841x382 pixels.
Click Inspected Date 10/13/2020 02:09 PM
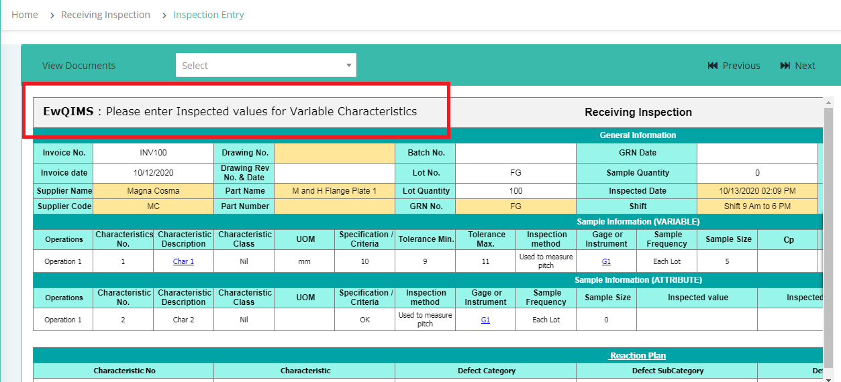(757, 191)
